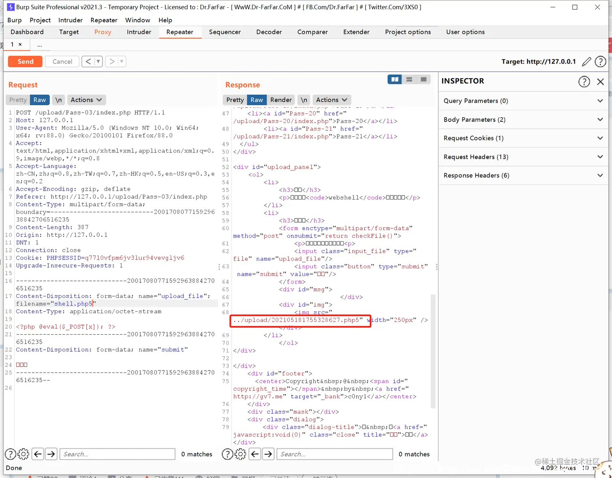The width and height of the screenshot is (612, 478).
Task: Switch to the Comparer tab
Action: point(312,32)
